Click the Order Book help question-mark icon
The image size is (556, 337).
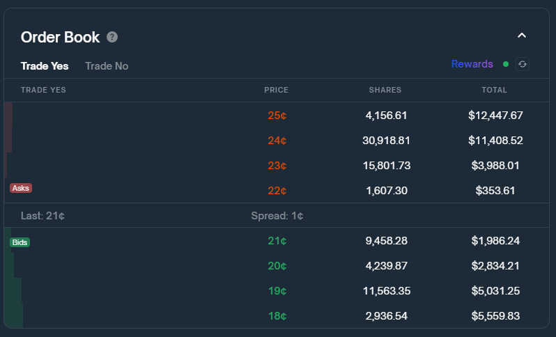point(112,37)
